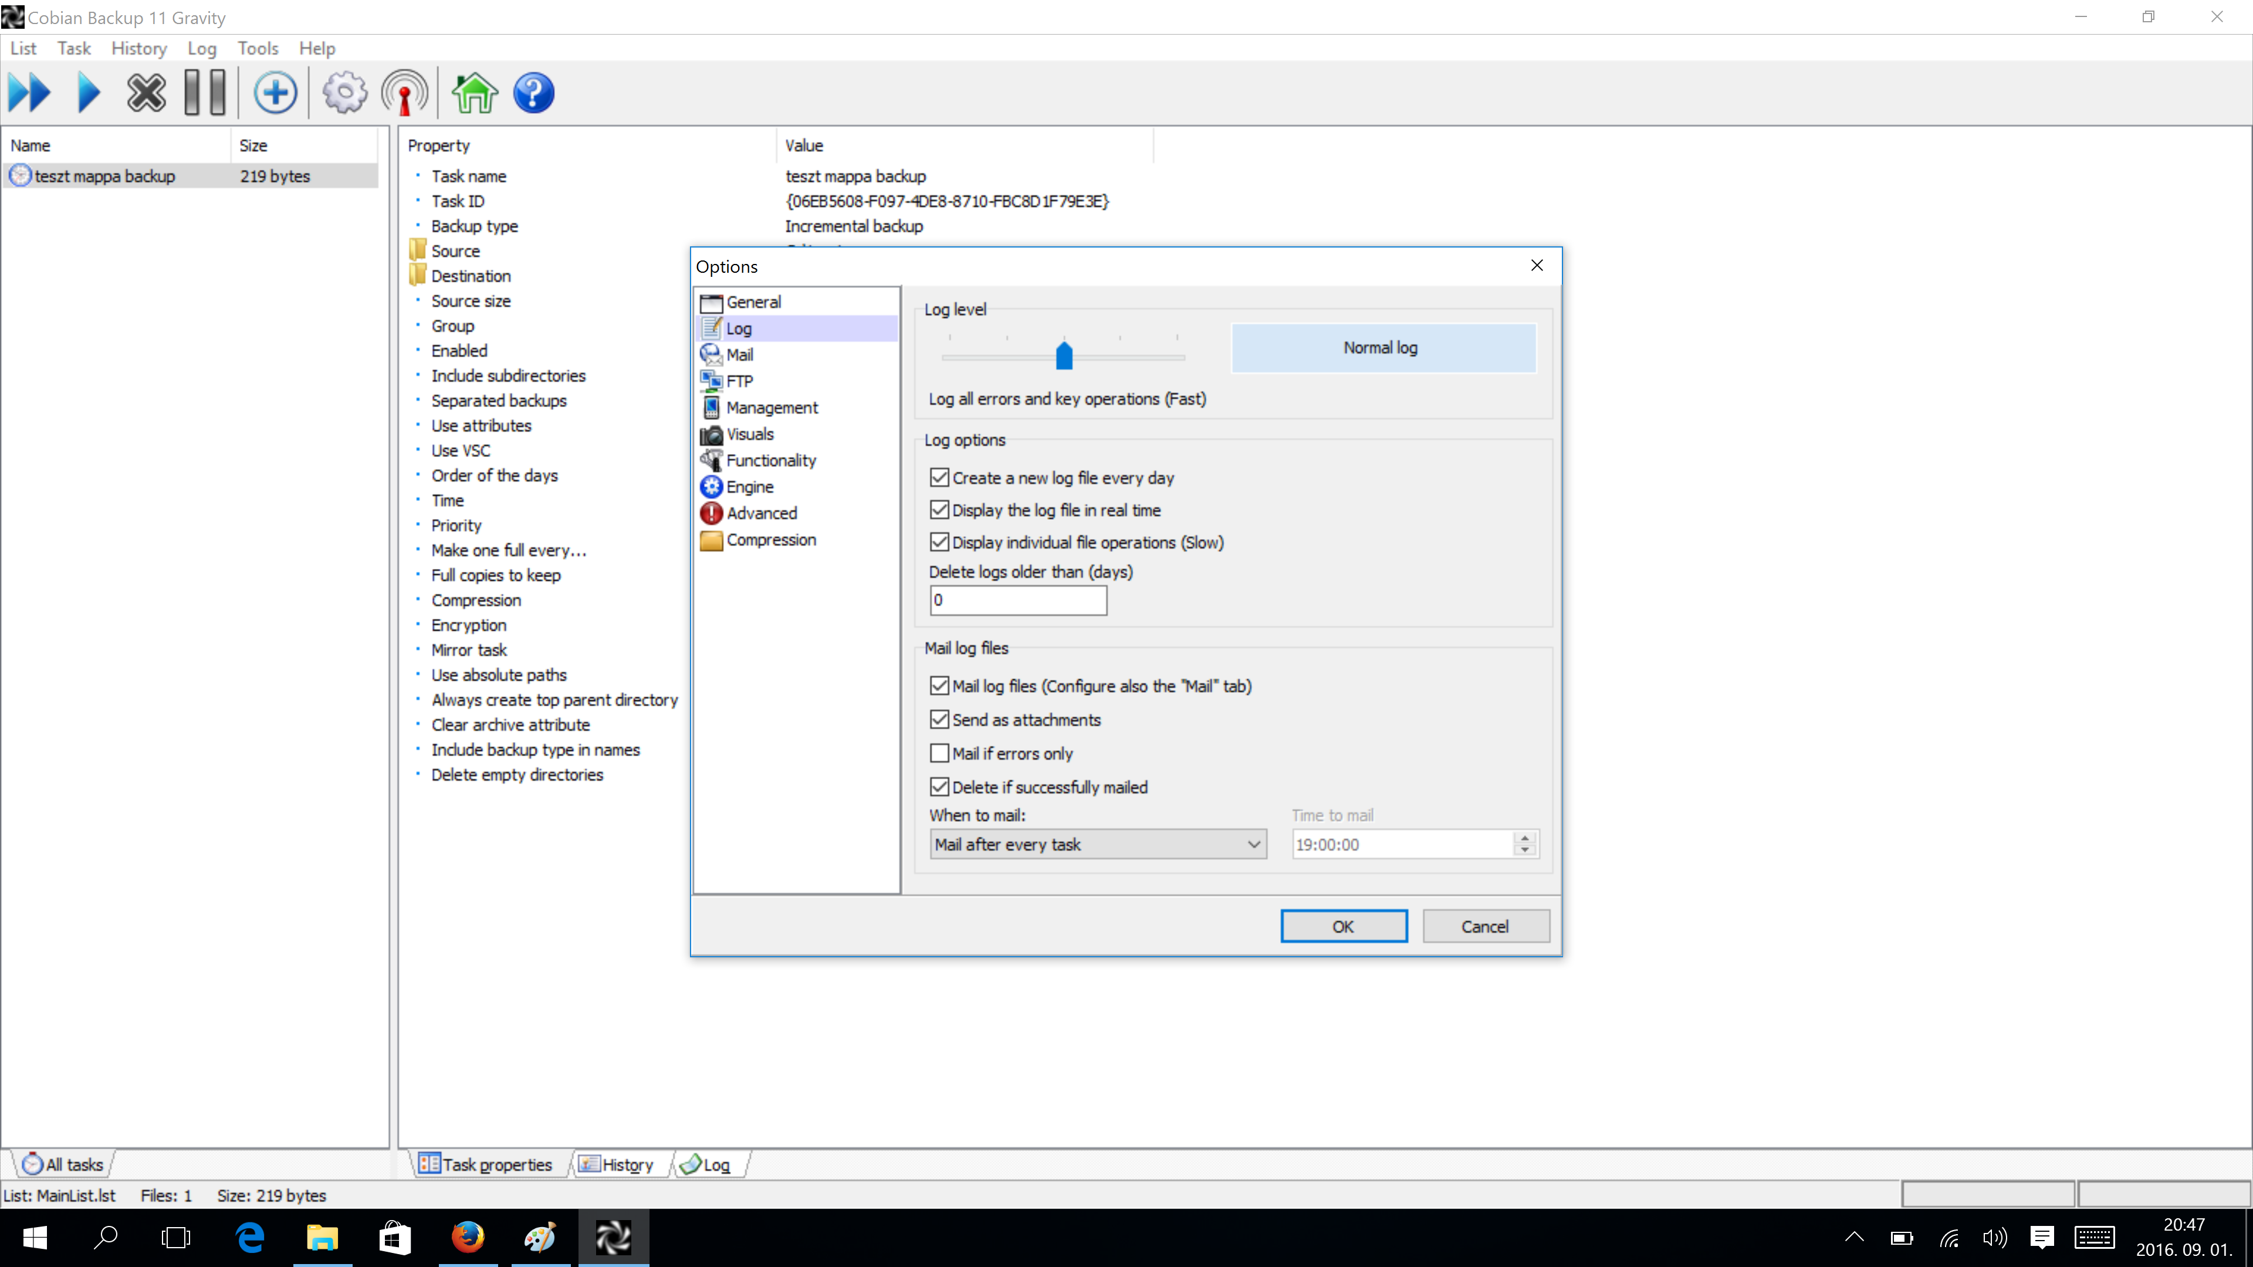Click the remote client antenna icon
The width and height of the screenshot is (2253, 1267).
point(404,93)
